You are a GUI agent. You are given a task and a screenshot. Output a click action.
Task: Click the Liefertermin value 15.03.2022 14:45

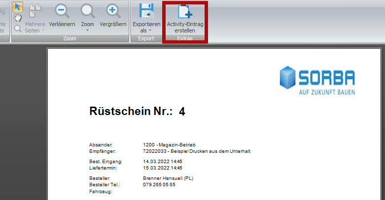[163, 168]
